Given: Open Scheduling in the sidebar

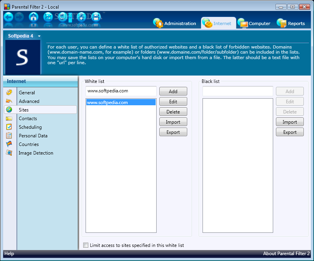Looking at the screenshot, I should coord(30,127).
